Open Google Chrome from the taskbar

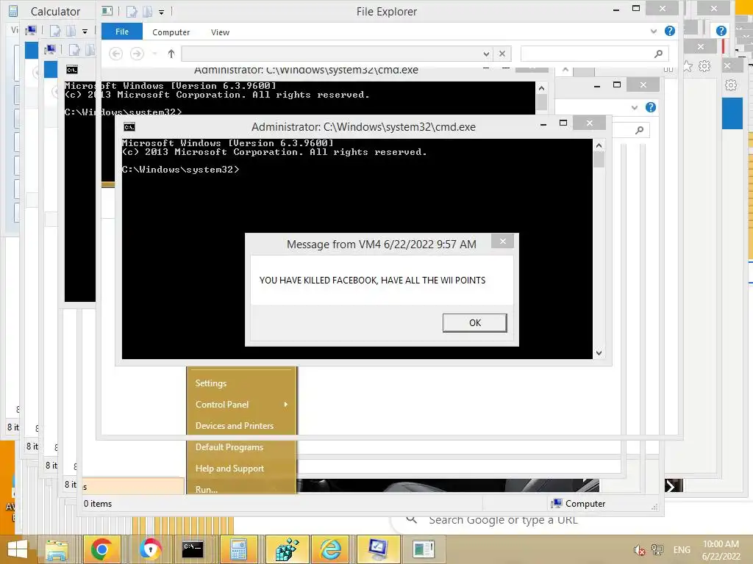(x=101, y=549)
